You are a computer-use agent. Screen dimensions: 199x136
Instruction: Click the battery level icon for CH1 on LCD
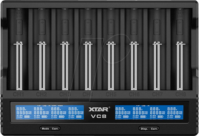click(27, 116)
